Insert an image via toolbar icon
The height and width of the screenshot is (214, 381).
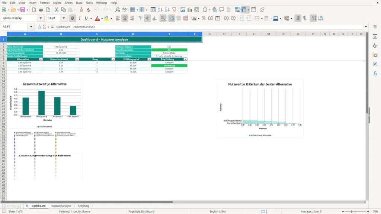click(x=183, y=10)
